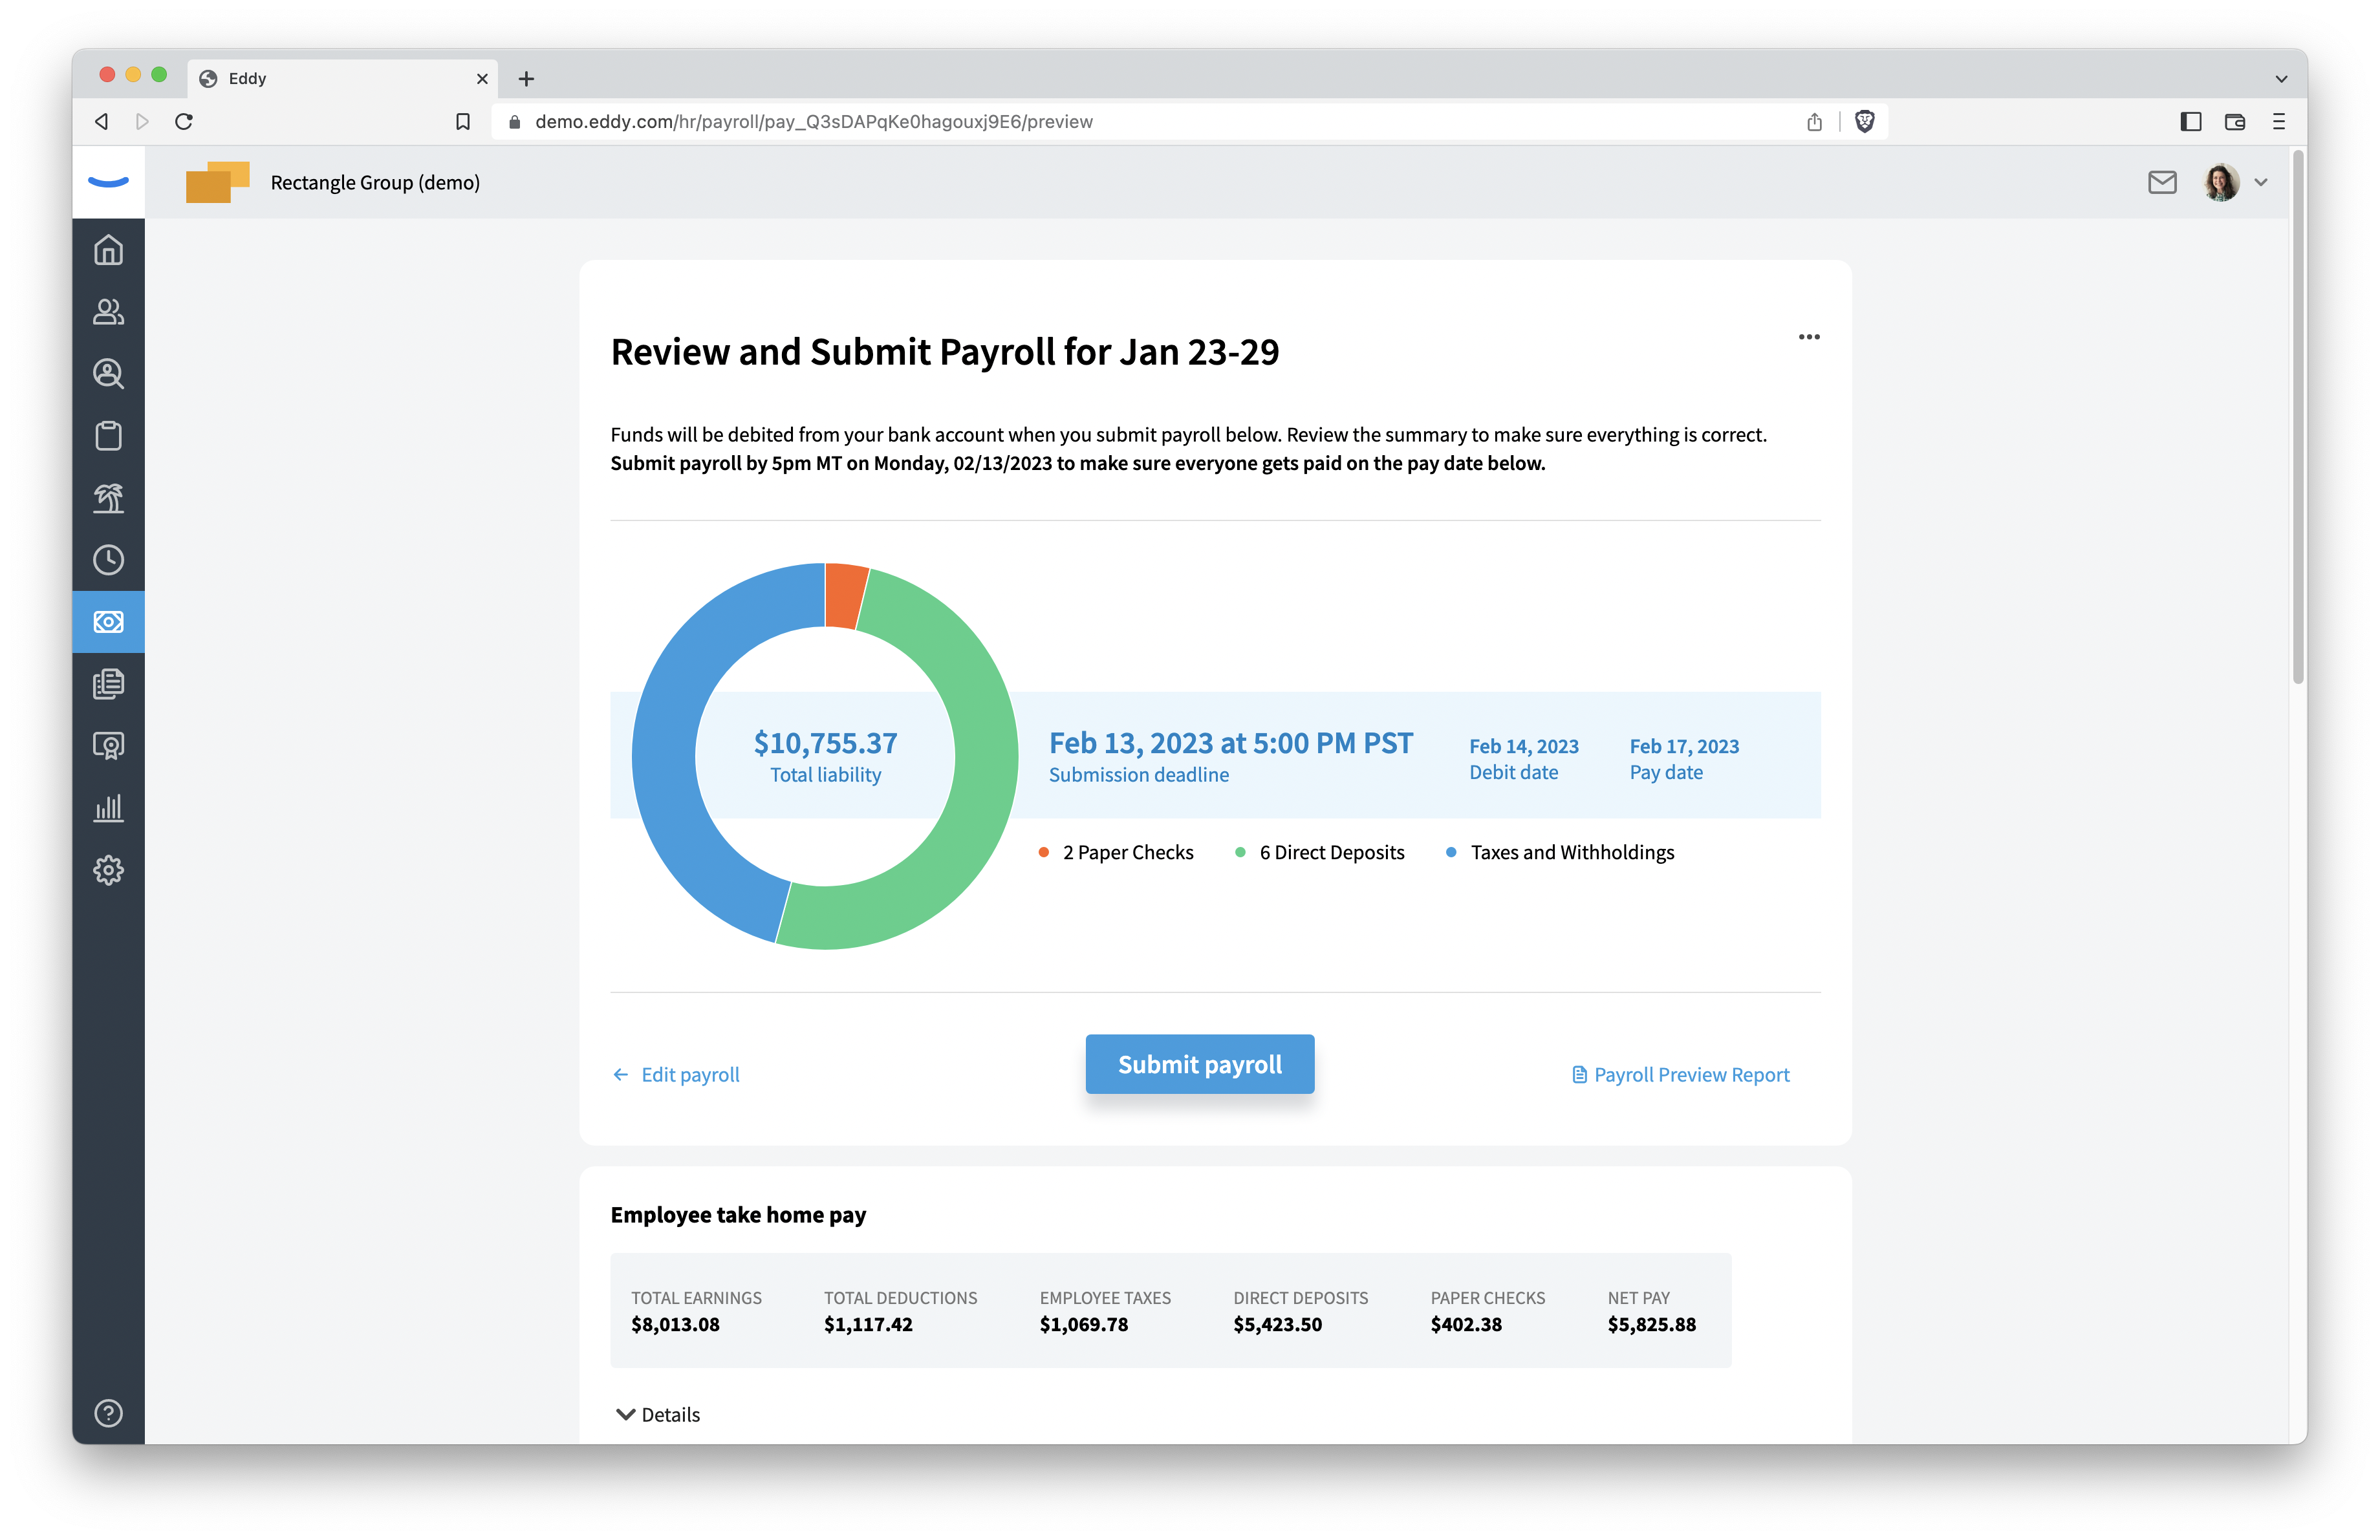Click the $10,755.37 total liability amount
The height and width of the screenshot is (1540, 2380).
coord(825,742)
